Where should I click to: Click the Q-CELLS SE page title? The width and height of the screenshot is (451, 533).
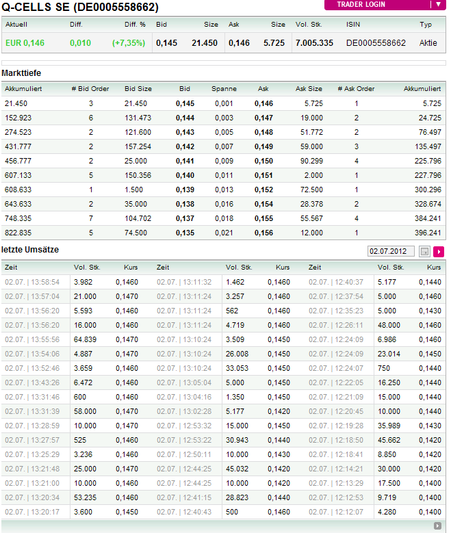pyautogui.click(x=80, y=8)
